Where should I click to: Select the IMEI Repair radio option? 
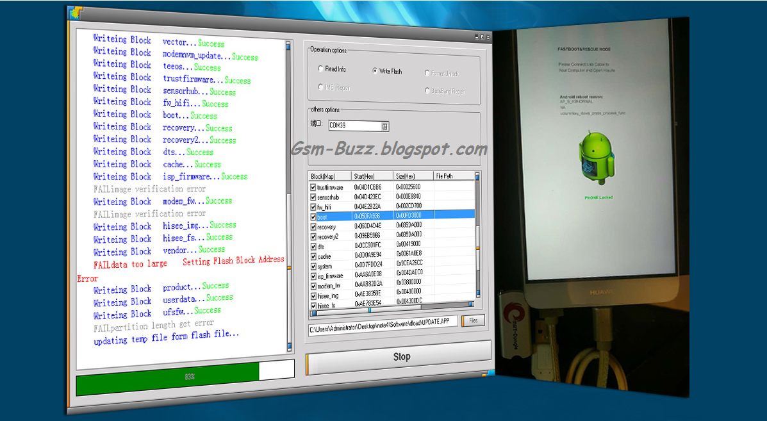click(x=334, y=88)
